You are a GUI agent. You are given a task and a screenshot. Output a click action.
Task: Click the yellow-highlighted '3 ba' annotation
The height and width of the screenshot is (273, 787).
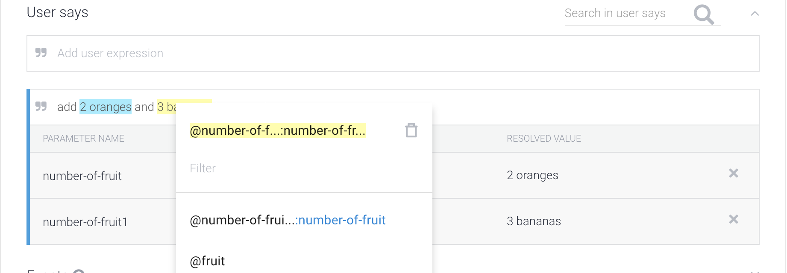[x=167, y=107]
